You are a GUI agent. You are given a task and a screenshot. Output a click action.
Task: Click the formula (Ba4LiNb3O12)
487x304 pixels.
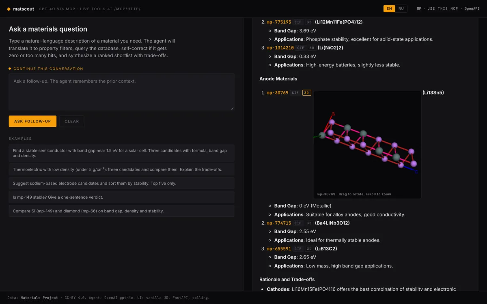point(332,223)
